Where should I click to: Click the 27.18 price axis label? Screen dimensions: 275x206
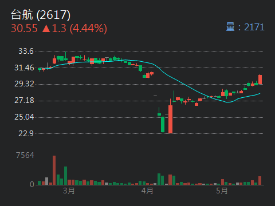24,101
